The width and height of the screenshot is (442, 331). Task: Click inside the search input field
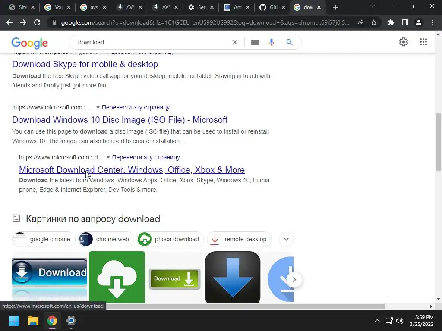pos(152,42)
